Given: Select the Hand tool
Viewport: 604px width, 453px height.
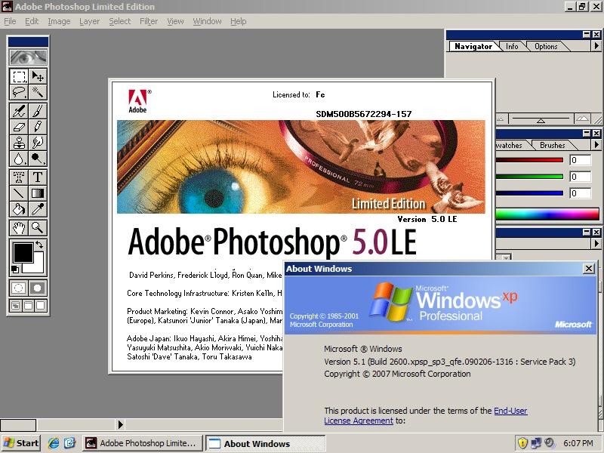Looking at the screenshot, I should tap(19, 228).
